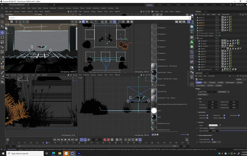Click Render to Picture Viewer clapper icon

point(180,22)
